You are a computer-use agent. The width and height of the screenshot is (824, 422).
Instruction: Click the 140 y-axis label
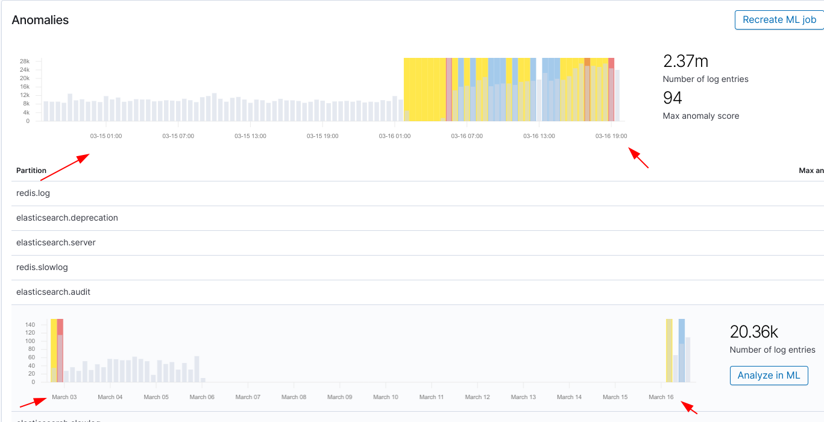[30, 325]
